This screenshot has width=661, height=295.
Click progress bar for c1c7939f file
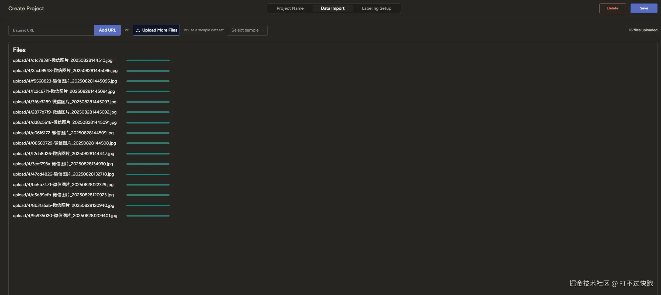(148, 60)
